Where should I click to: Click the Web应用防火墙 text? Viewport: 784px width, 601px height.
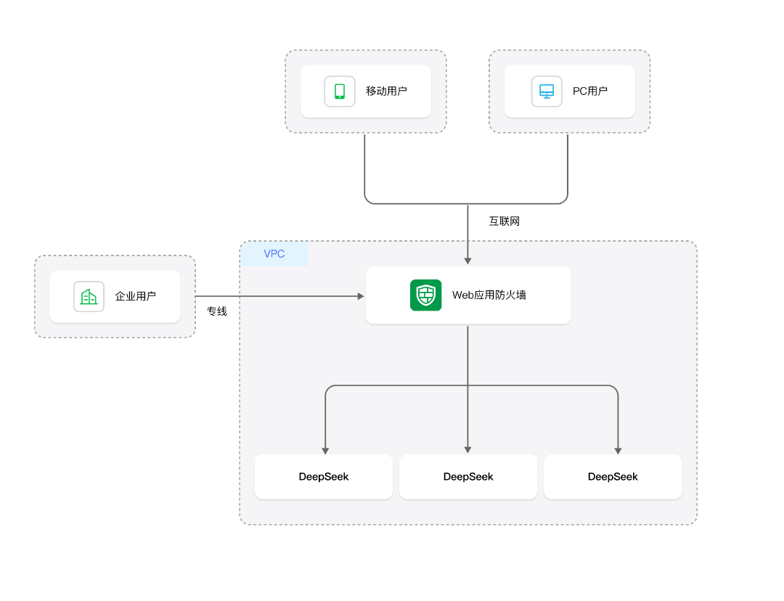[x=489, y=295]
